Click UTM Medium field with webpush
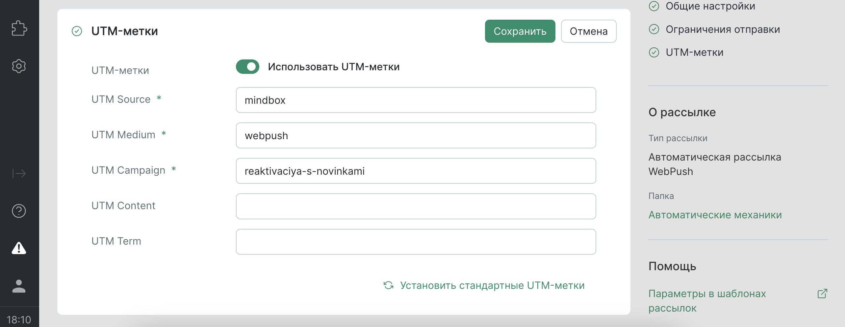 (x=416, y=136)
